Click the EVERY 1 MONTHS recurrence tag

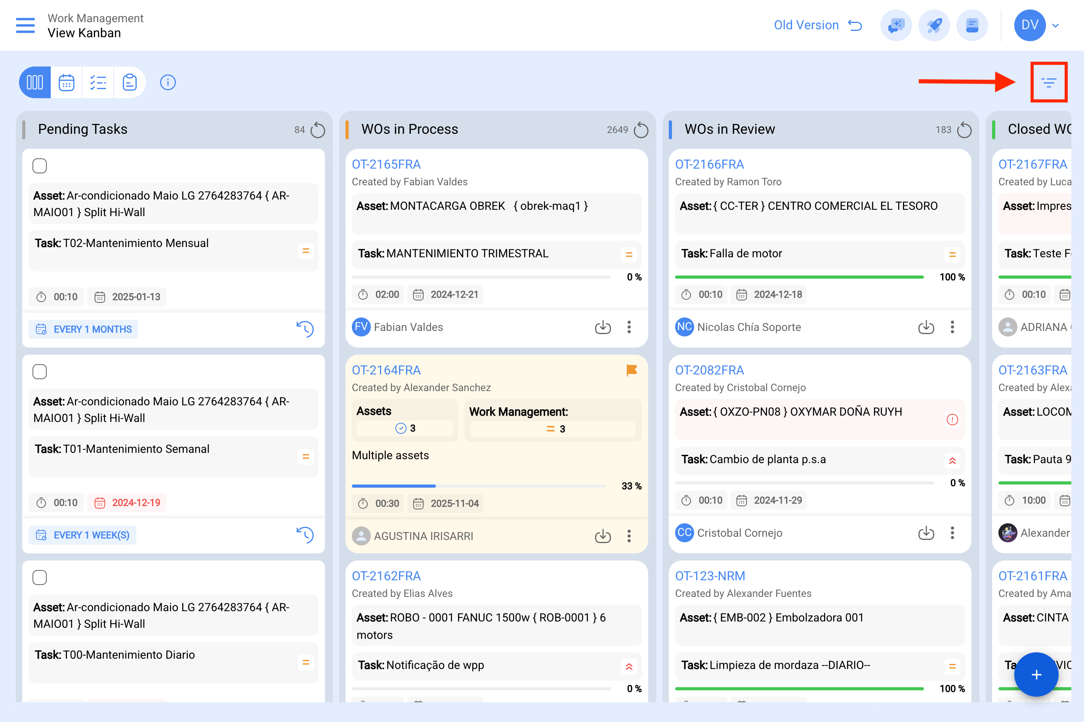tap(84, 329)
